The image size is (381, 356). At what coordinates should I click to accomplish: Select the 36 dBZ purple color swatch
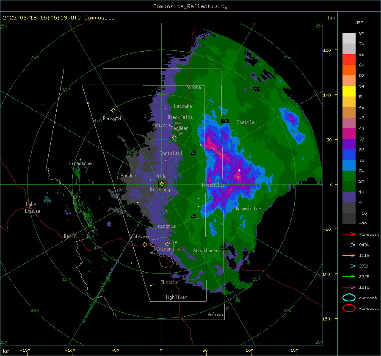point(349,144)
